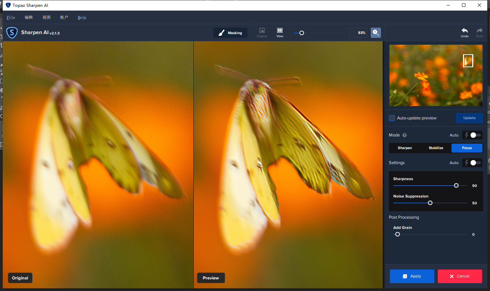Viewport: 490px width, 291px height.
Task: Click Topaz icon in title bar
Action: [8, 5]
